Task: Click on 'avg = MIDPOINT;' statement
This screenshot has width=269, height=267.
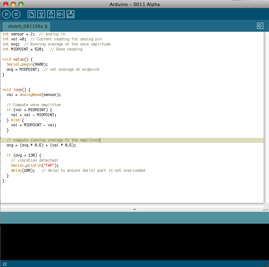Action: 23,69
